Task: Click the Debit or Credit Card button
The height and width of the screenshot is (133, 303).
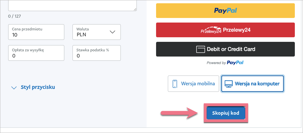Action: (225, 49)
